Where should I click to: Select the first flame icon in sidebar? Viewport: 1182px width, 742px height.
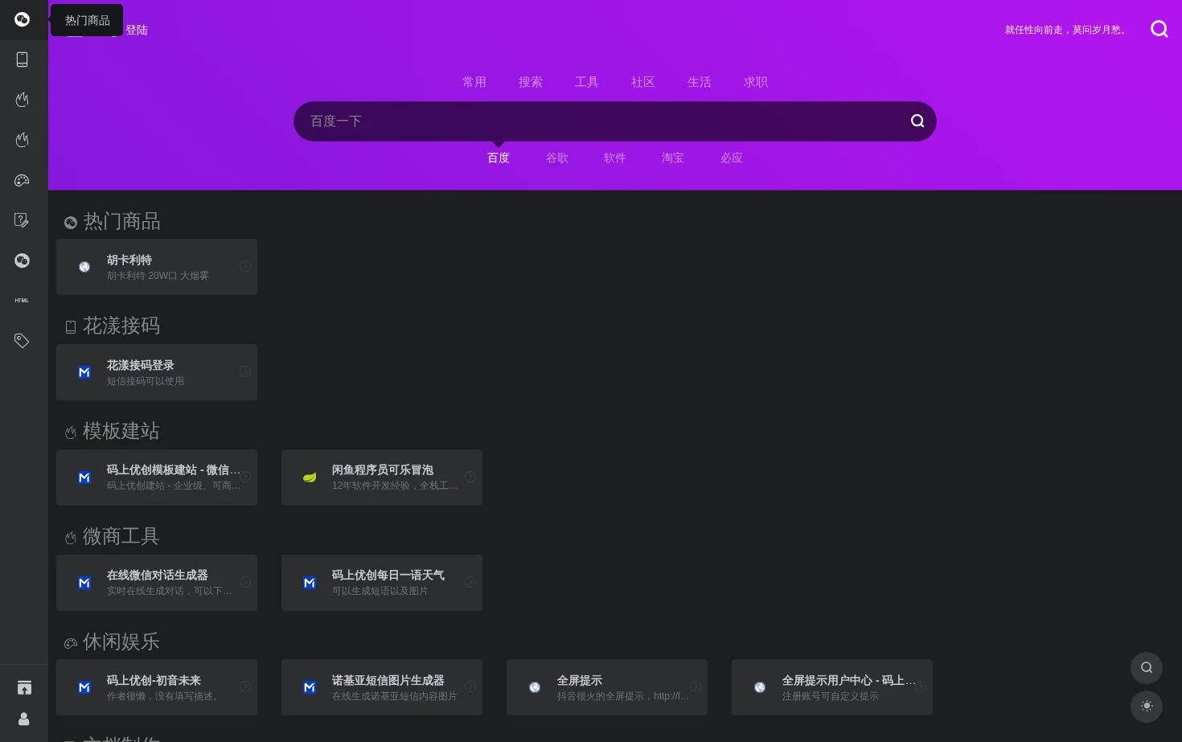point(23,100)
